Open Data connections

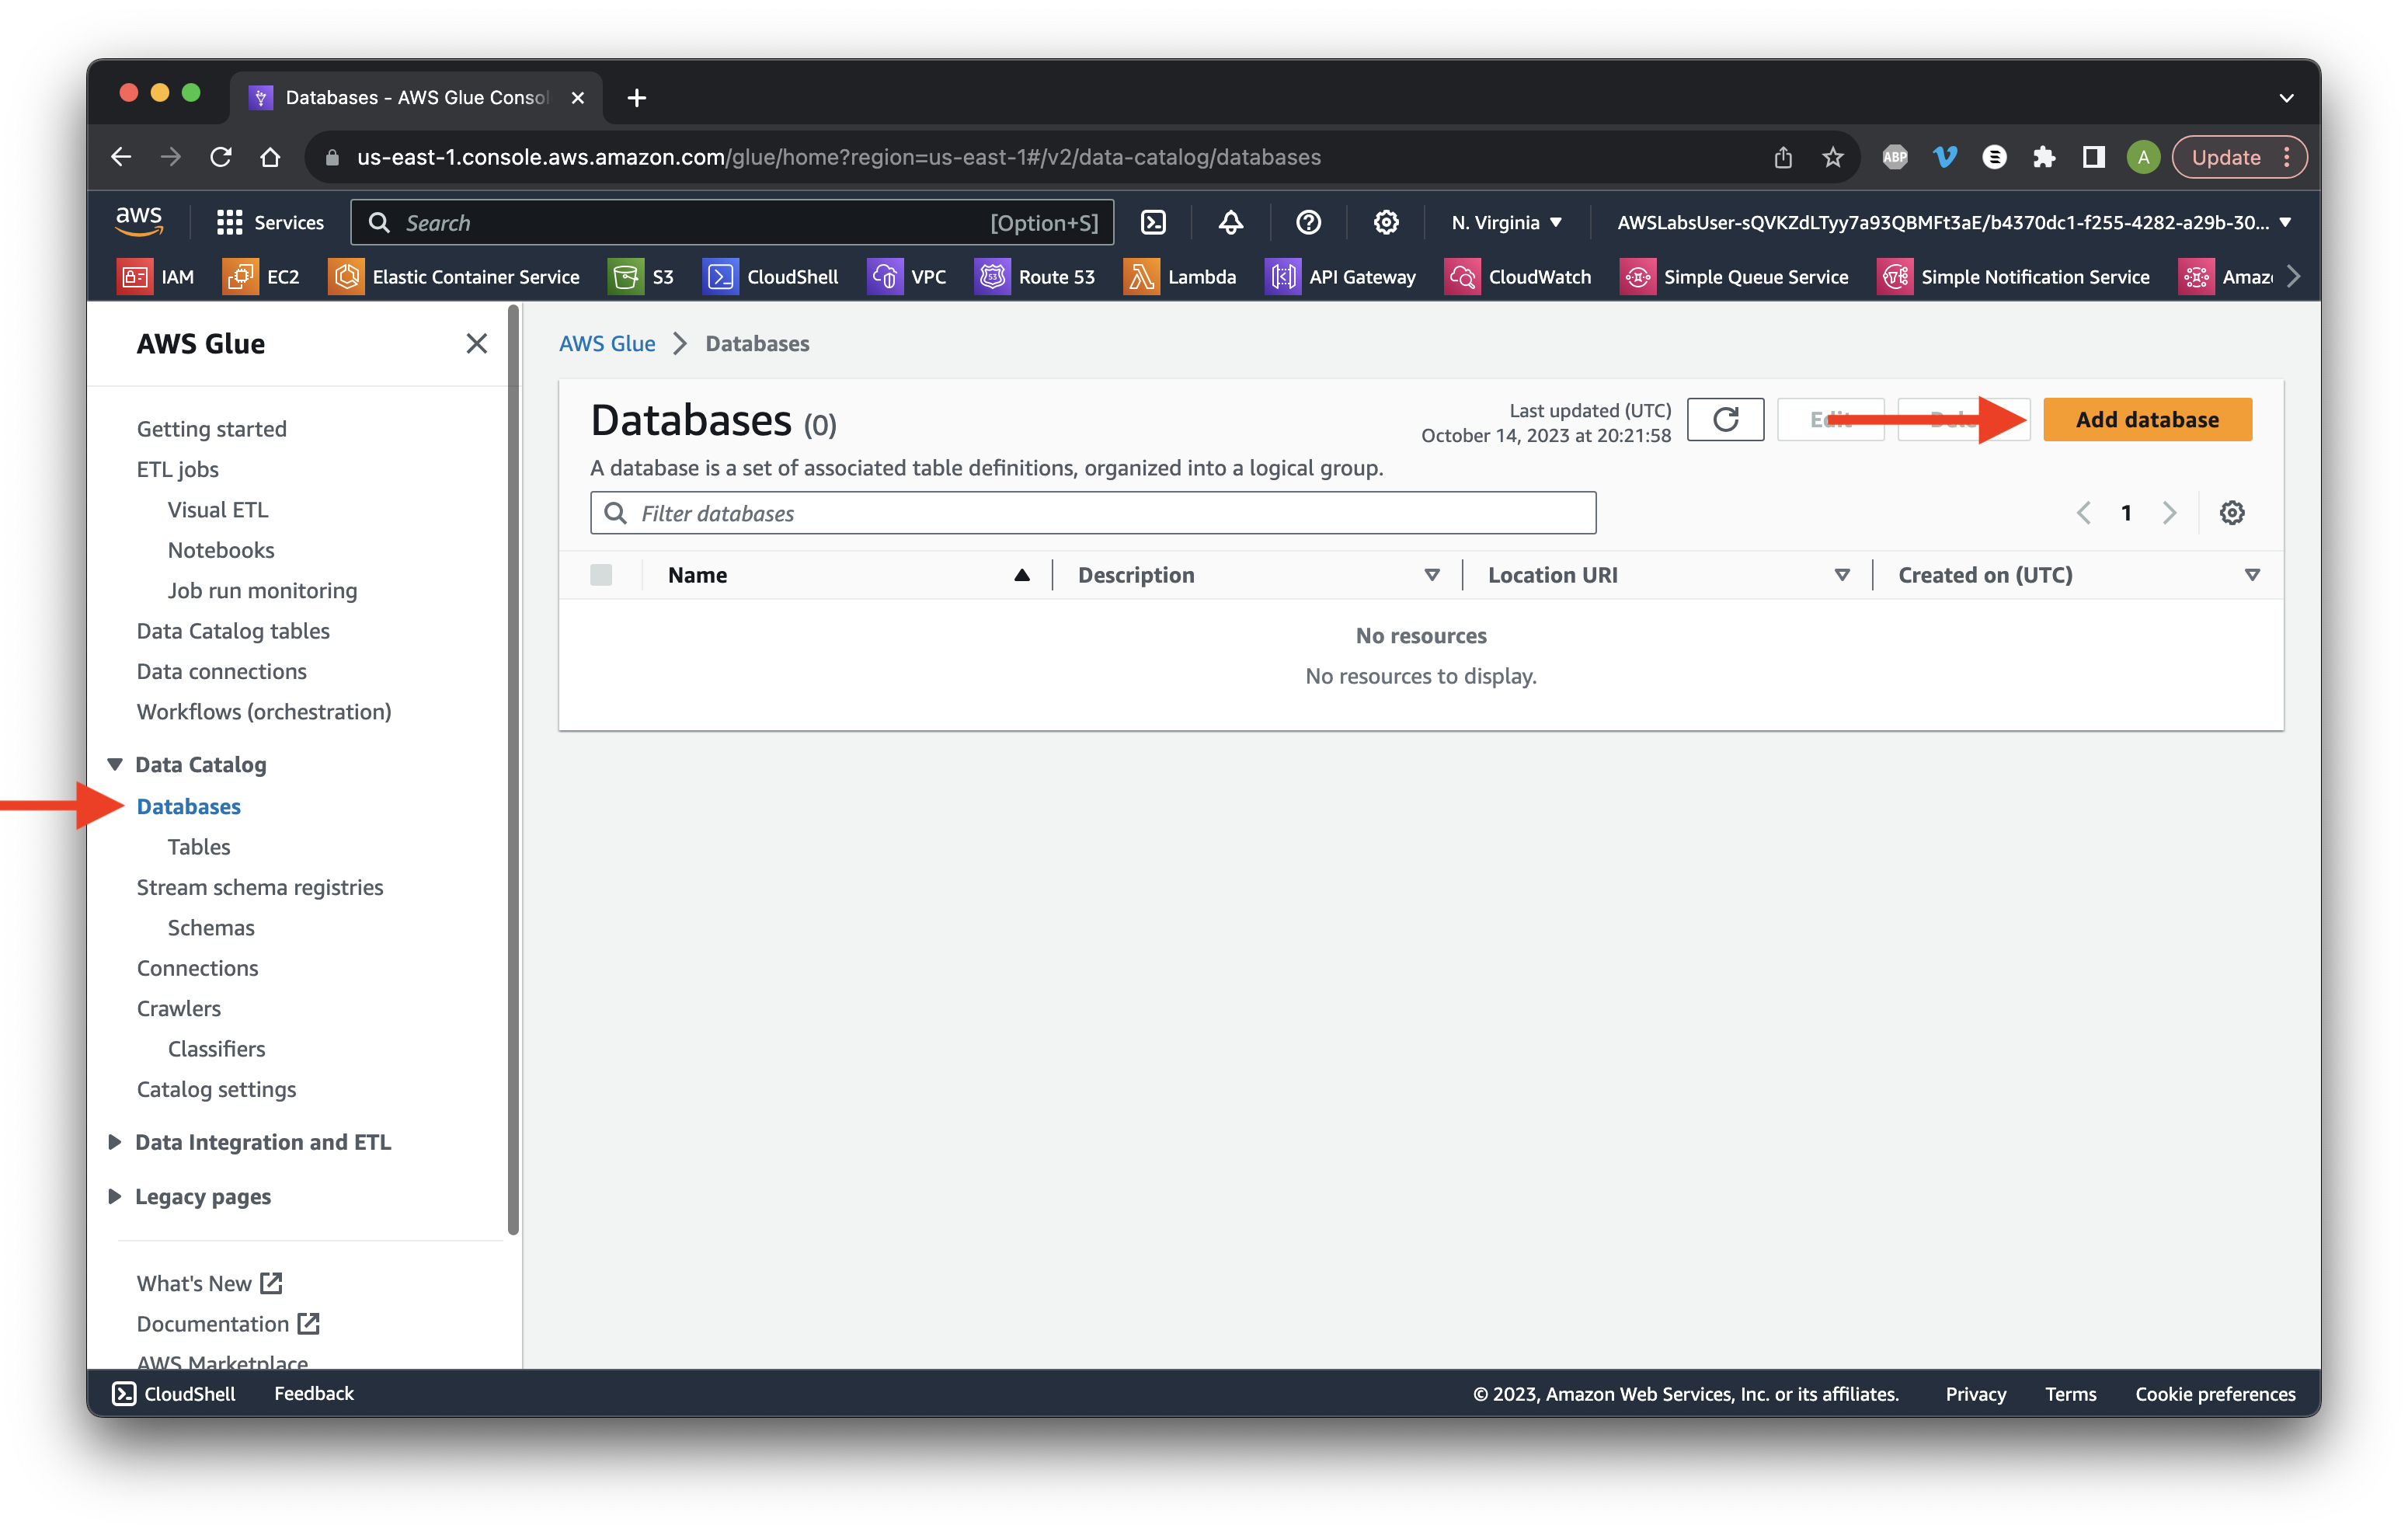tap(221, 671)
